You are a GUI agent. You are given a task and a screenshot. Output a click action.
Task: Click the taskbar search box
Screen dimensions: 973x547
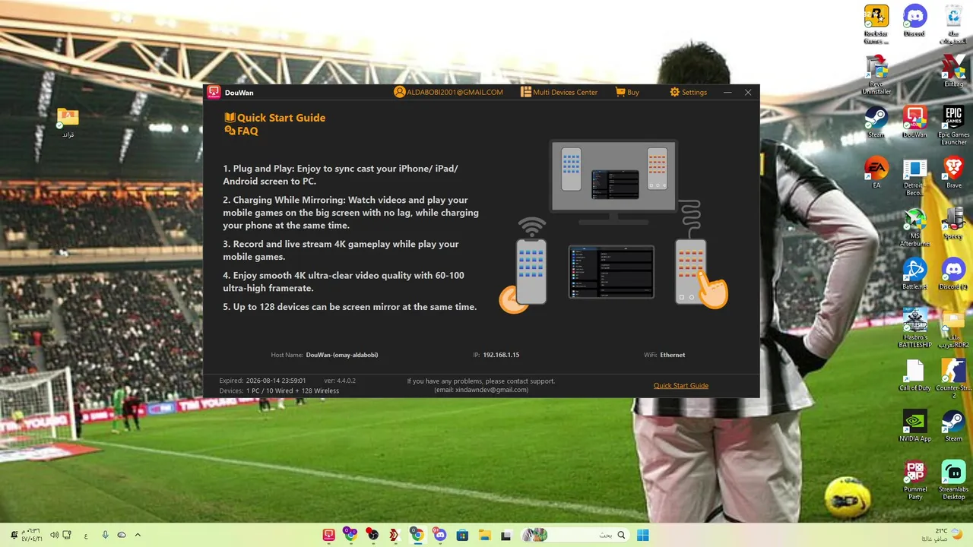click(575, 535)
